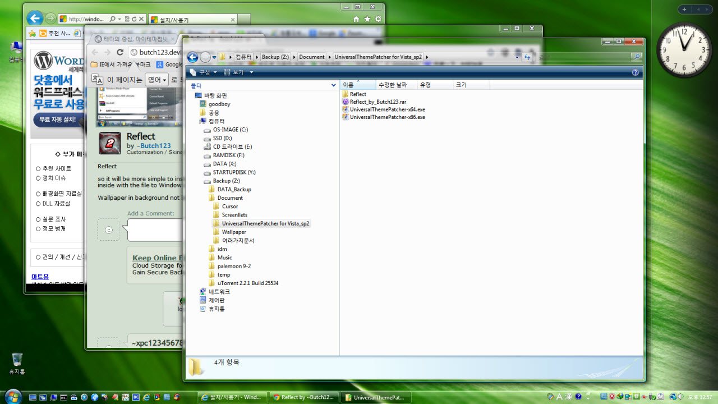
Task: Open IE Tools gear icon
Action: pyautogui.click(x=379, y=19)
